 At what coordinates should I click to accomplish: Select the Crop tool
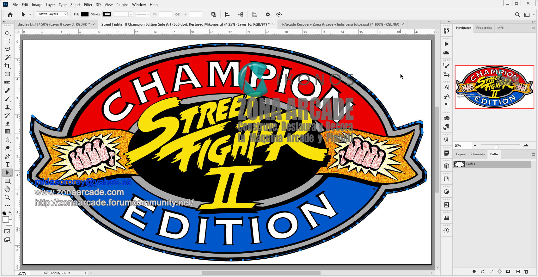point(7,66)
